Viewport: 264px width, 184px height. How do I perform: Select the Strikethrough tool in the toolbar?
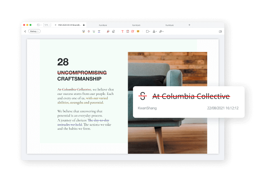[89, 31]
